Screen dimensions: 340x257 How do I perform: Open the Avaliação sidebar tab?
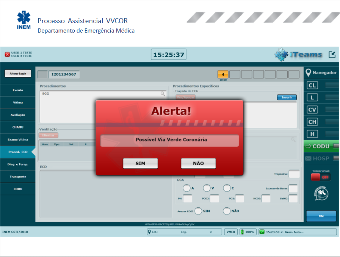tap(18, 115)
